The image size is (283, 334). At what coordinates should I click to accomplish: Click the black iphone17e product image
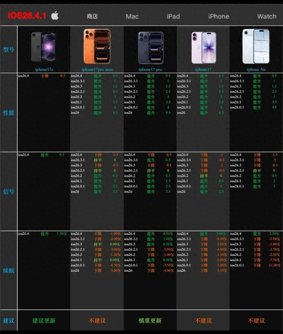click(44, 47)
